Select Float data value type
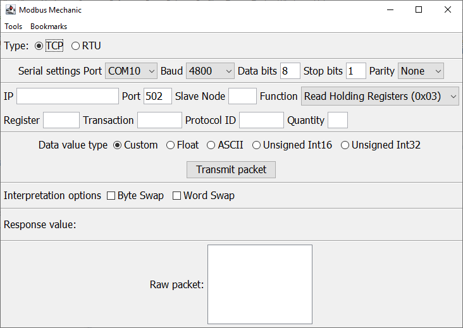This screenshot has width=463, height=328. point(170,145)
